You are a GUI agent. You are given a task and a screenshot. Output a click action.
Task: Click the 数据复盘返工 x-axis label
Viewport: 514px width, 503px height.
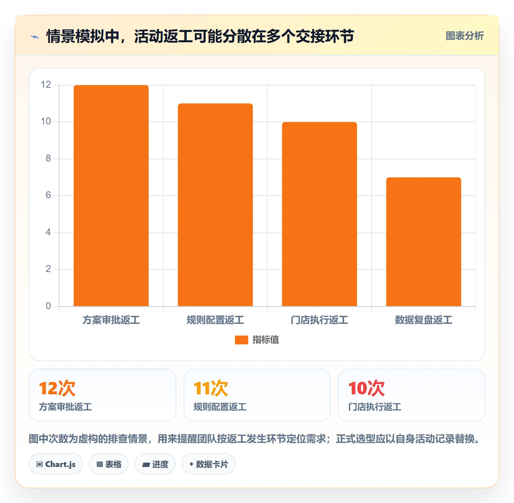pyautogui.click(x=424, y=320)
